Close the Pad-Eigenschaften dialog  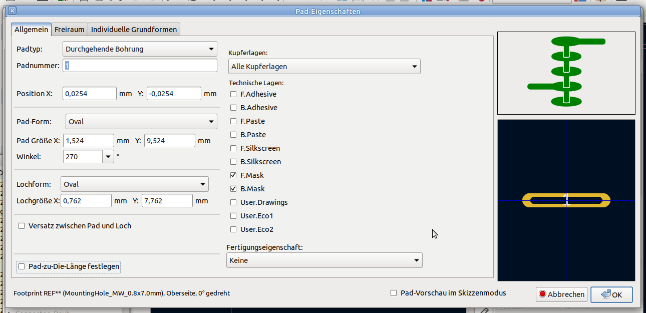13,11
